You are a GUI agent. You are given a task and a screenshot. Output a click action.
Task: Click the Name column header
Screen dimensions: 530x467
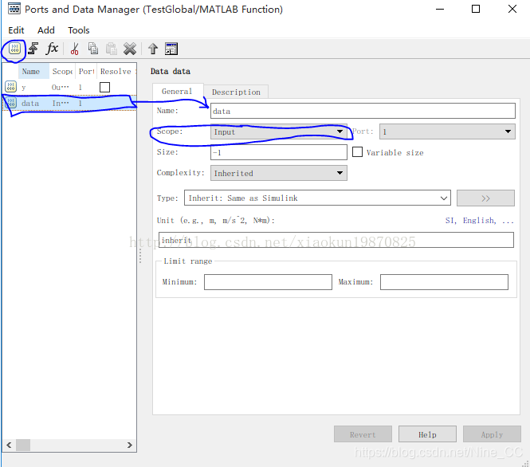tap(33, 71)
